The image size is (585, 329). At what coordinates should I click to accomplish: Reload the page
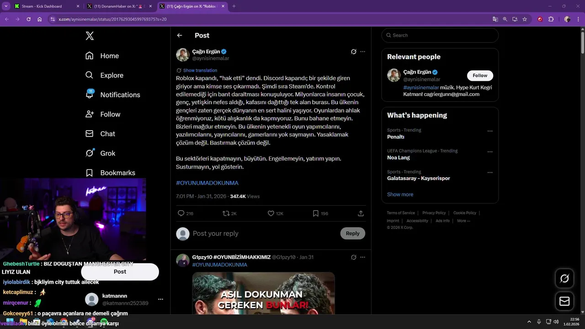point(28,19)
